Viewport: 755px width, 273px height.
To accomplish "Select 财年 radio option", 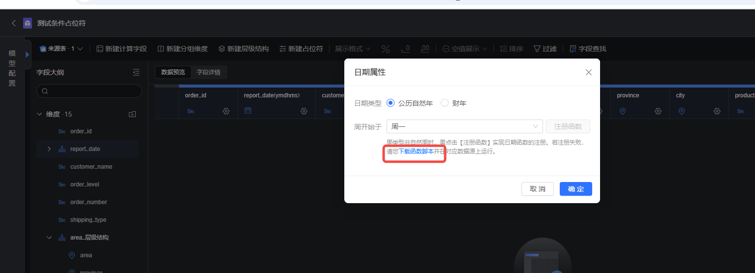I will tap(445, 103).
